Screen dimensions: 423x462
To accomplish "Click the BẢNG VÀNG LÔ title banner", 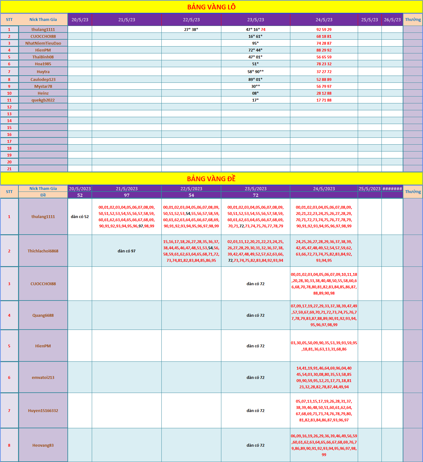I will click(211, 7).
